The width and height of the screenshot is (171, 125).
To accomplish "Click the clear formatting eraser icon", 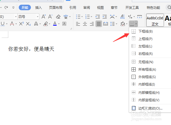I will point(58,17).
